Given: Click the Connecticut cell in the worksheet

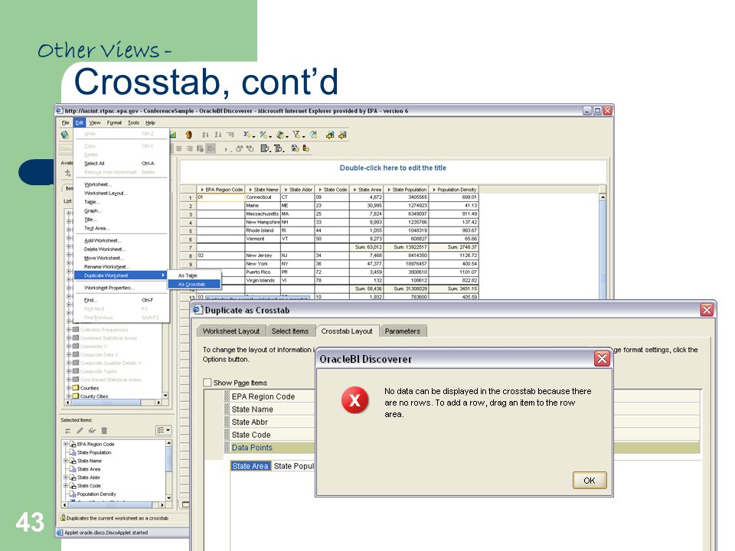Looking at the screenshot, I should 263,197.
